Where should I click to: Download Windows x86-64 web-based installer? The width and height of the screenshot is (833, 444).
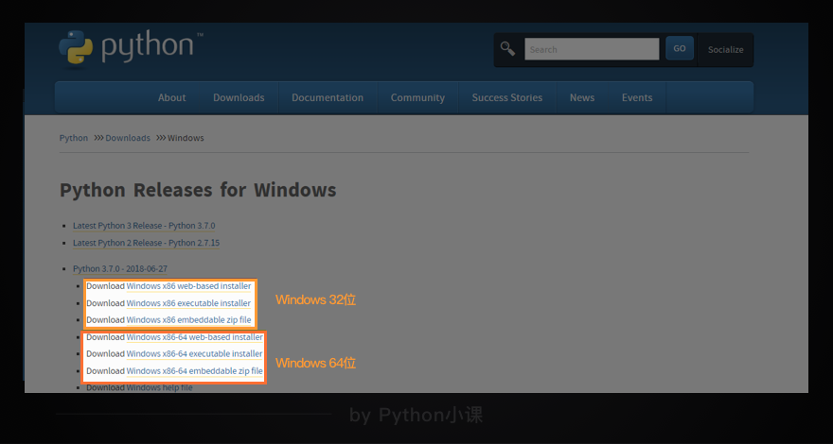coord(194,337)
